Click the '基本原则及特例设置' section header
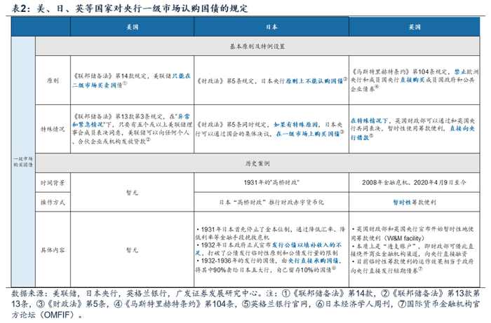Image resolution: width=491 pixels, height=323 pixels. (257, 46)
